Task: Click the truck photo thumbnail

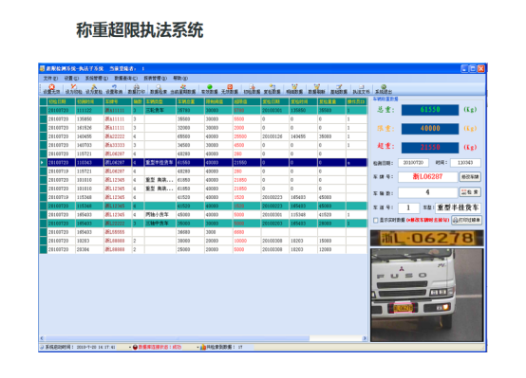Action: 426,295
